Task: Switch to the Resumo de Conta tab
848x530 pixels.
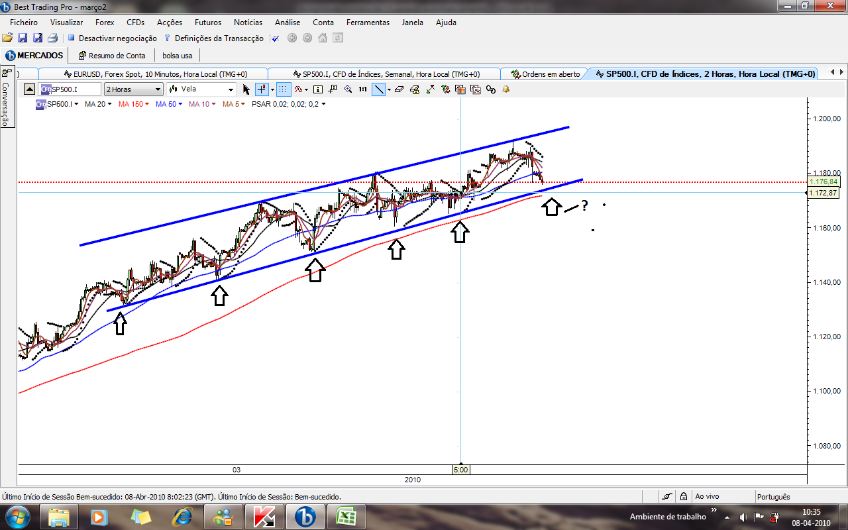Action: pyautogui.click(x=112, y=56)
